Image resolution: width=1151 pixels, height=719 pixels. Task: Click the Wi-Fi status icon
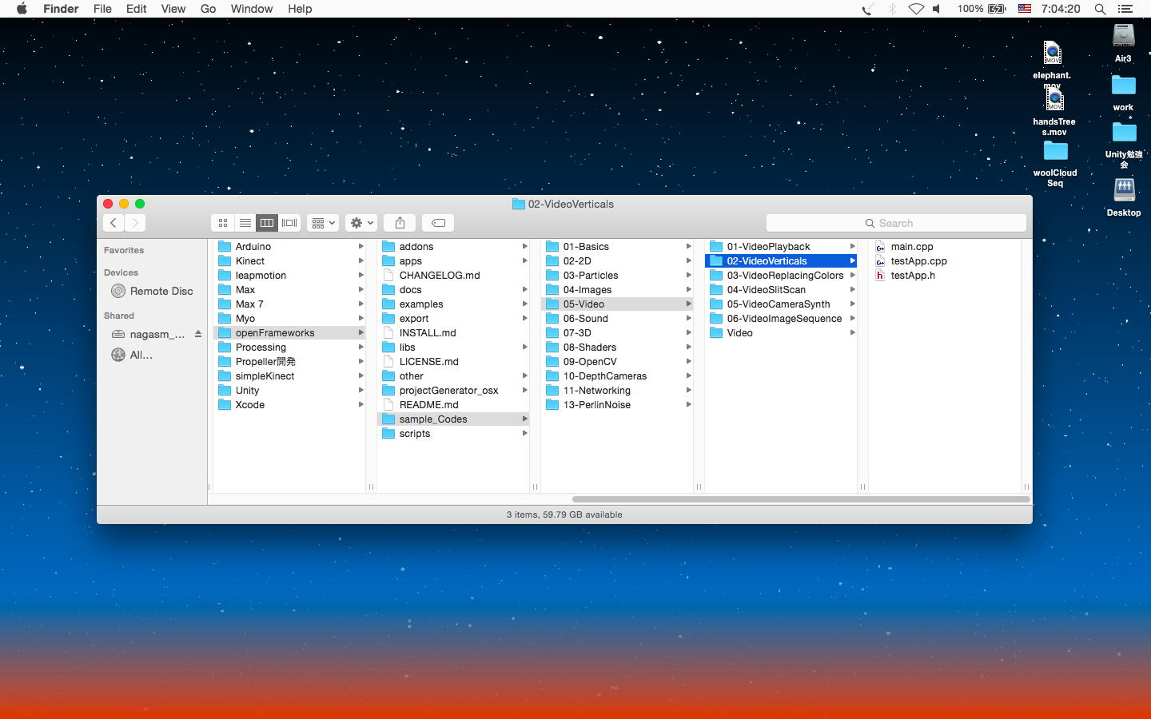pyautogui.click(x=916, y=9)
